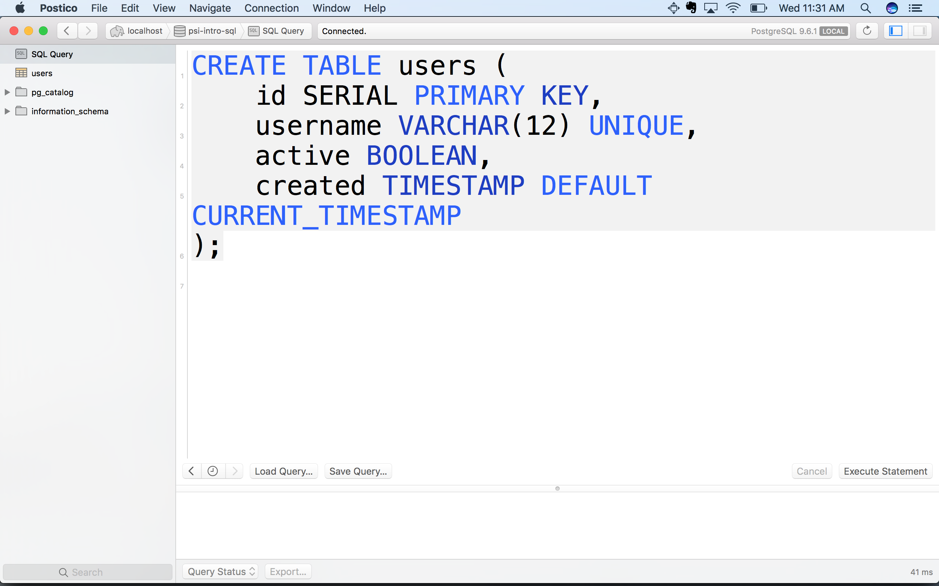Open the Help menu

coord(374,8)
